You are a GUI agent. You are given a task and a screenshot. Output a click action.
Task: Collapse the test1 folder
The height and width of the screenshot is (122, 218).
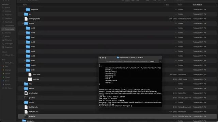click(25, 70)
